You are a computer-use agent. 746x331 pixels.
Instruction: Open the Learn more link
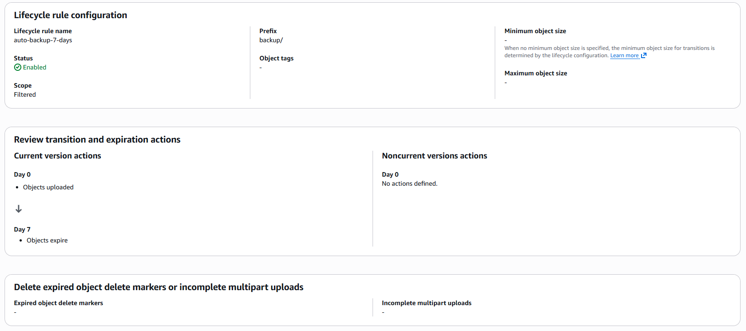click(x=624, y=55)
